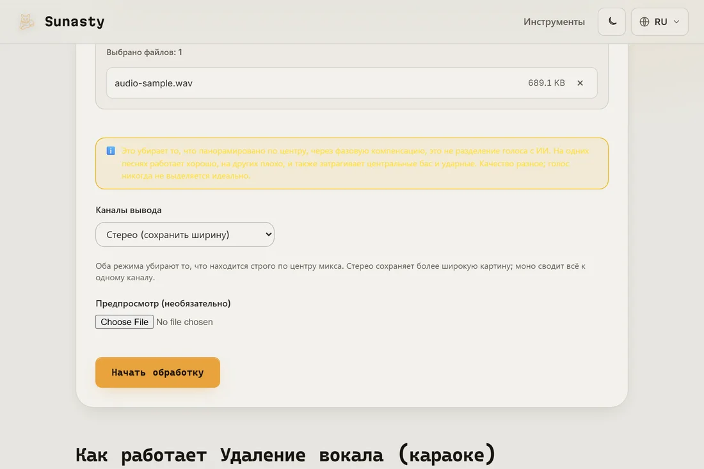Click the Оба режима help description text

pyautogui.click(x=340, y=271)
